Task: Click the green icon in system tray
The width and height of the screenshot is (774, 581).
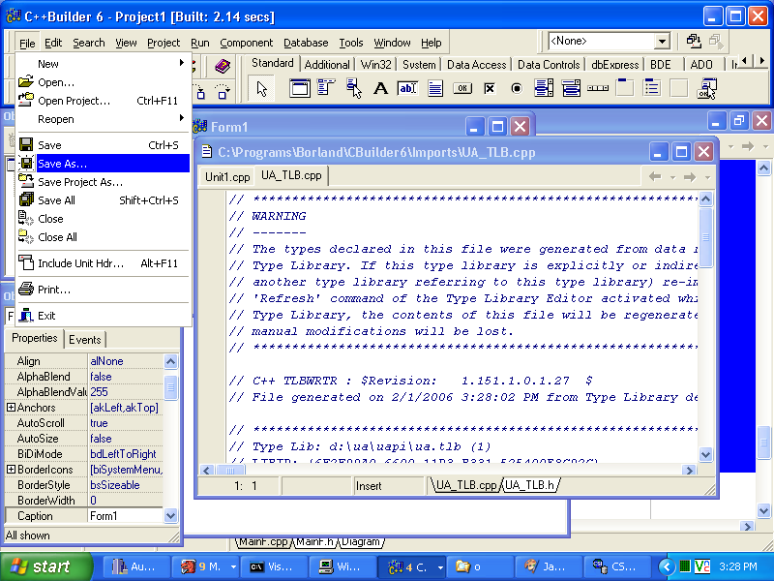Action: [x=685, y=566]
